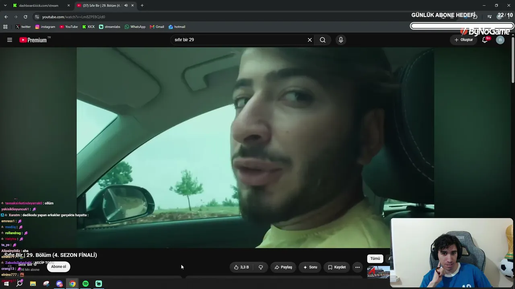Open the YouTube bookmark
Viewport: 515px width, 289px height.
[x=69, y=27]
